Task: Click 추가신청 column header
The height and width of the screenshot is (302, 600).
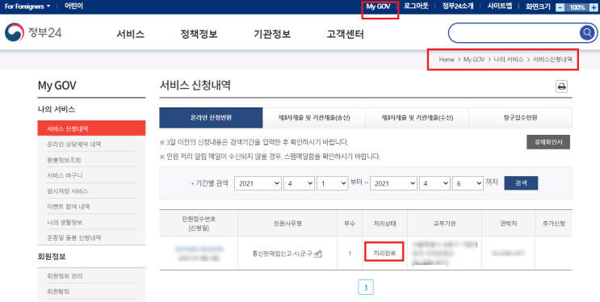Action: point(553,223)
